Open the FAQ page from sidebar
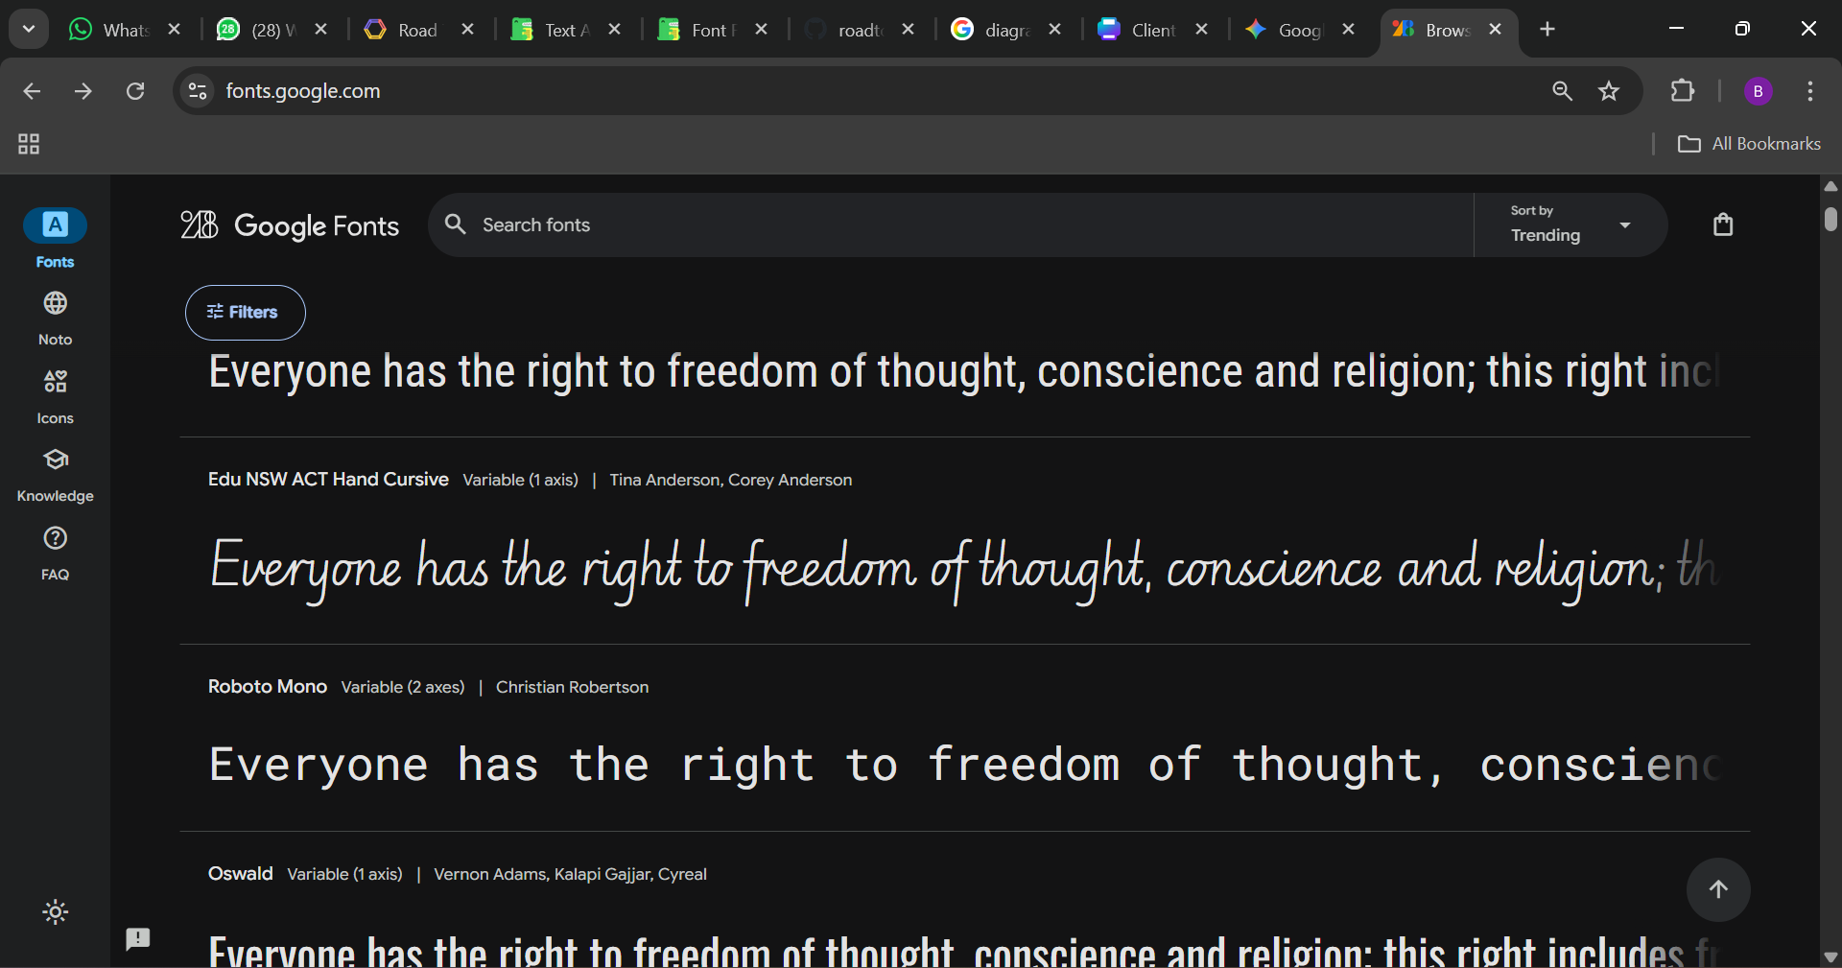Screen dimensions: 1842x968 55,553
